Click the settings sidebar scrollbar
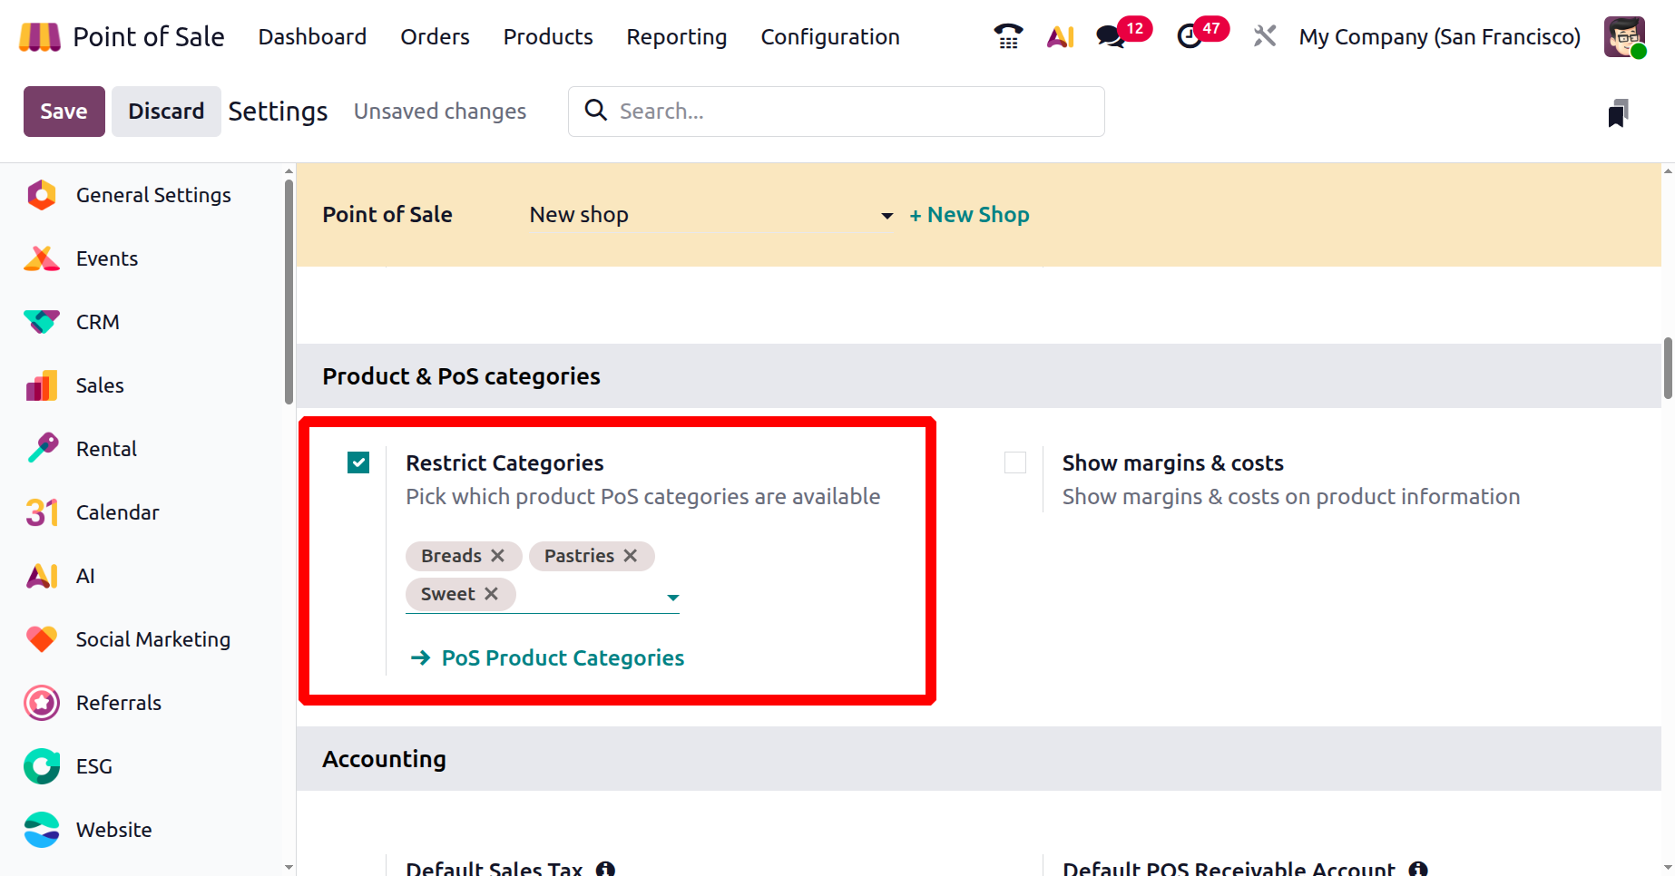Viewport: 1675px width, 876px height. pos(289,290)
